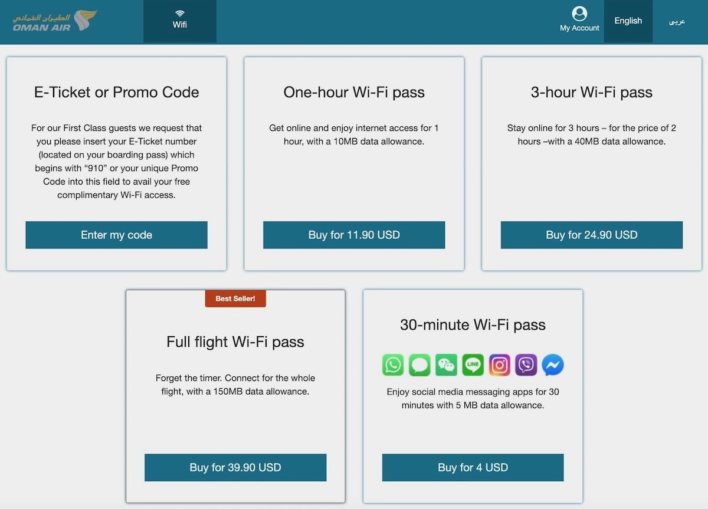The image size is (708, 509).
Task: Click the green Messages bubble icon
Action: (x=419, y=365)
